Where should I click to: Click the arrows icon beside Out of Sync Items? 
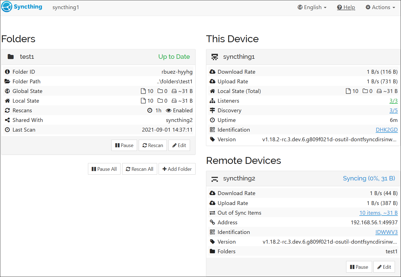pos(212,213)
